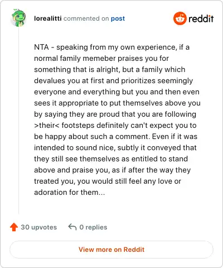Open the blue 'post' link
223x268 pixels.
pyautogui.click(x=118, y=18)
